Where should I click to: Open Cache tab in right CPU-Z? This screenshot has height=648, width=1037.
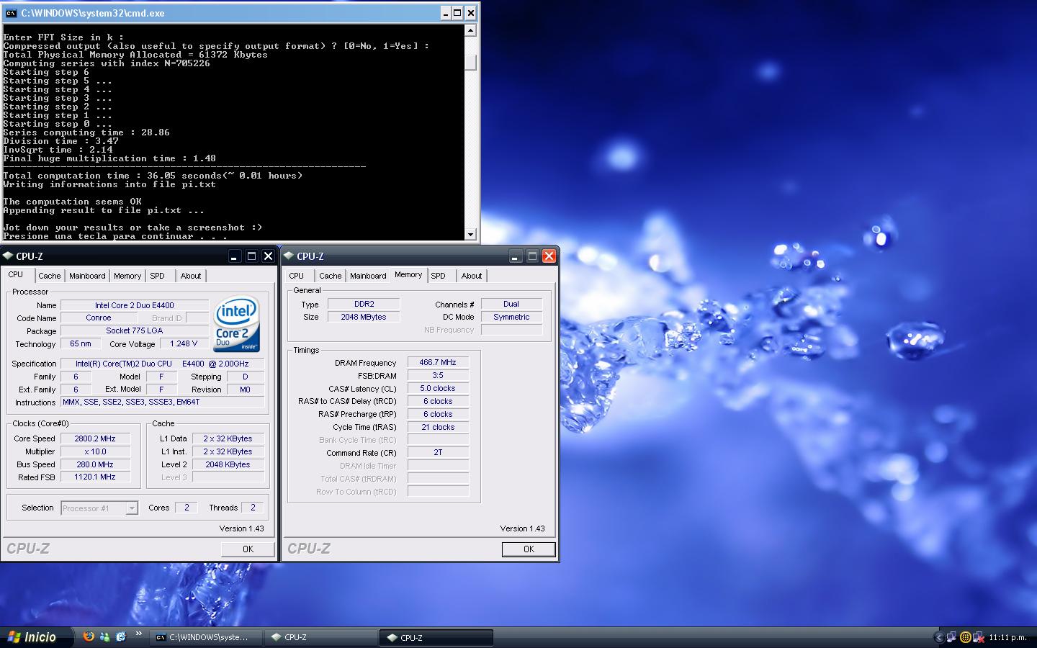331,276
